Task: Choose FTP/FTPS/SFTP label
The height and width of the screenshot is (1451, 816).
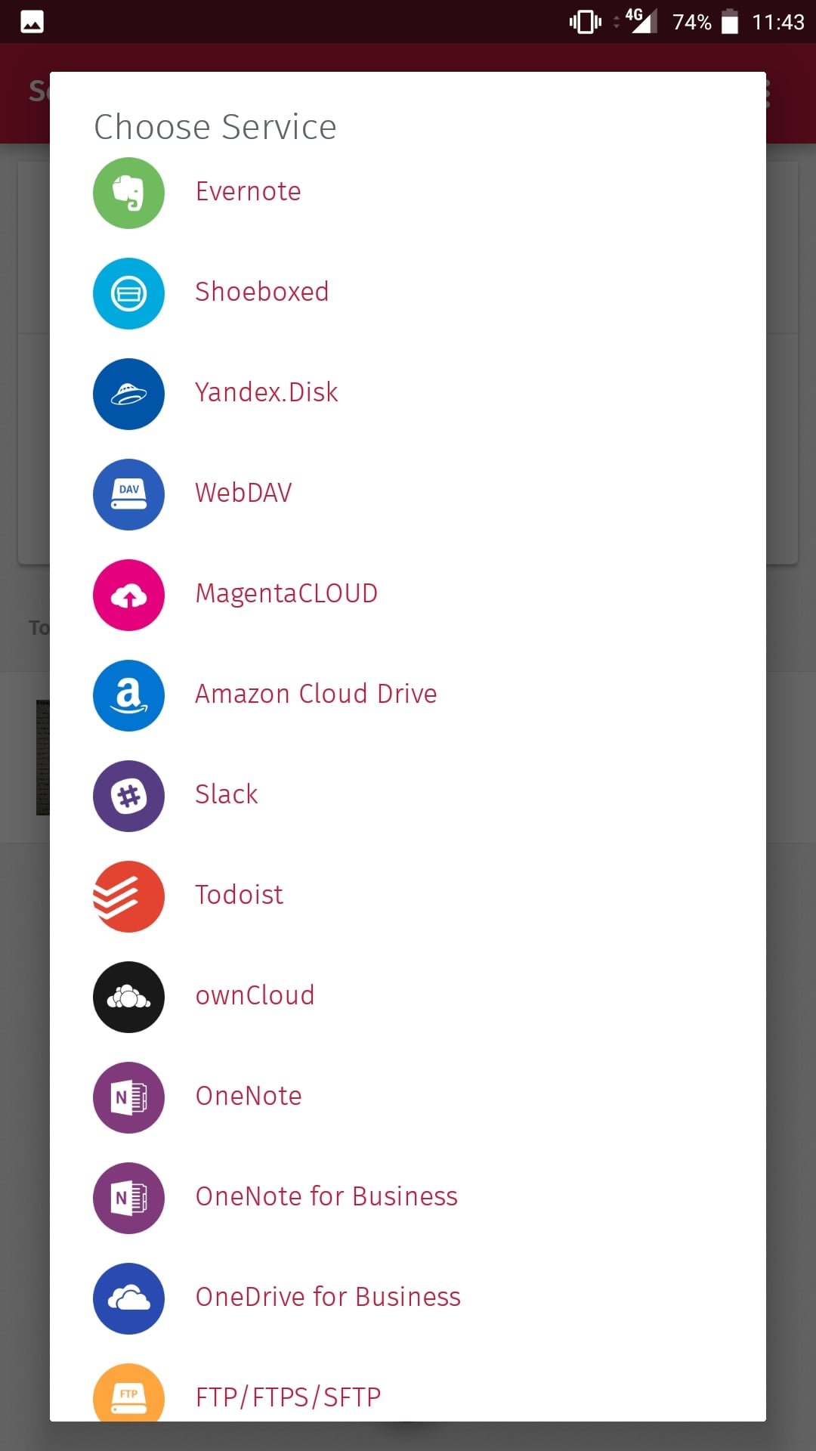Action: [x=288, y=1398]
